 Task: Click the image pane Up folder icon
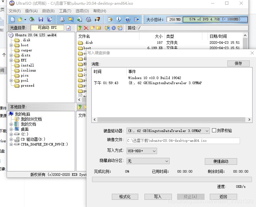point(80,28)
